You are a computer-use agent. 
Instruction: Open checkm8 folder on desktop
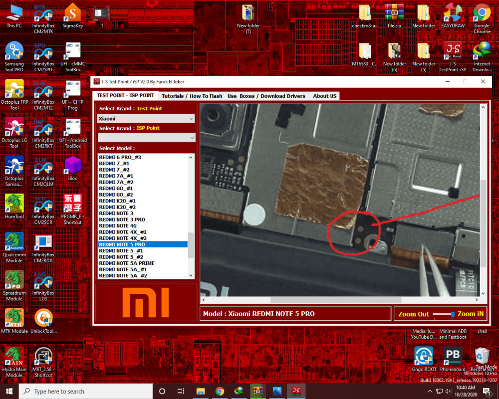pos(365,16)
